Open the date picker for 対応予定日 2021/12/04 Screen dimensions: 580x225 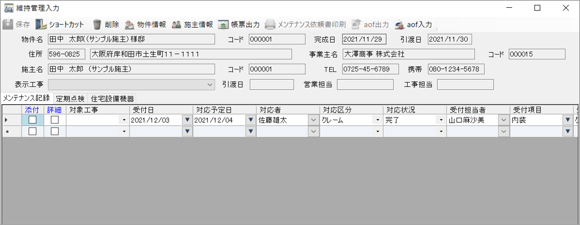tap(251, 120)
